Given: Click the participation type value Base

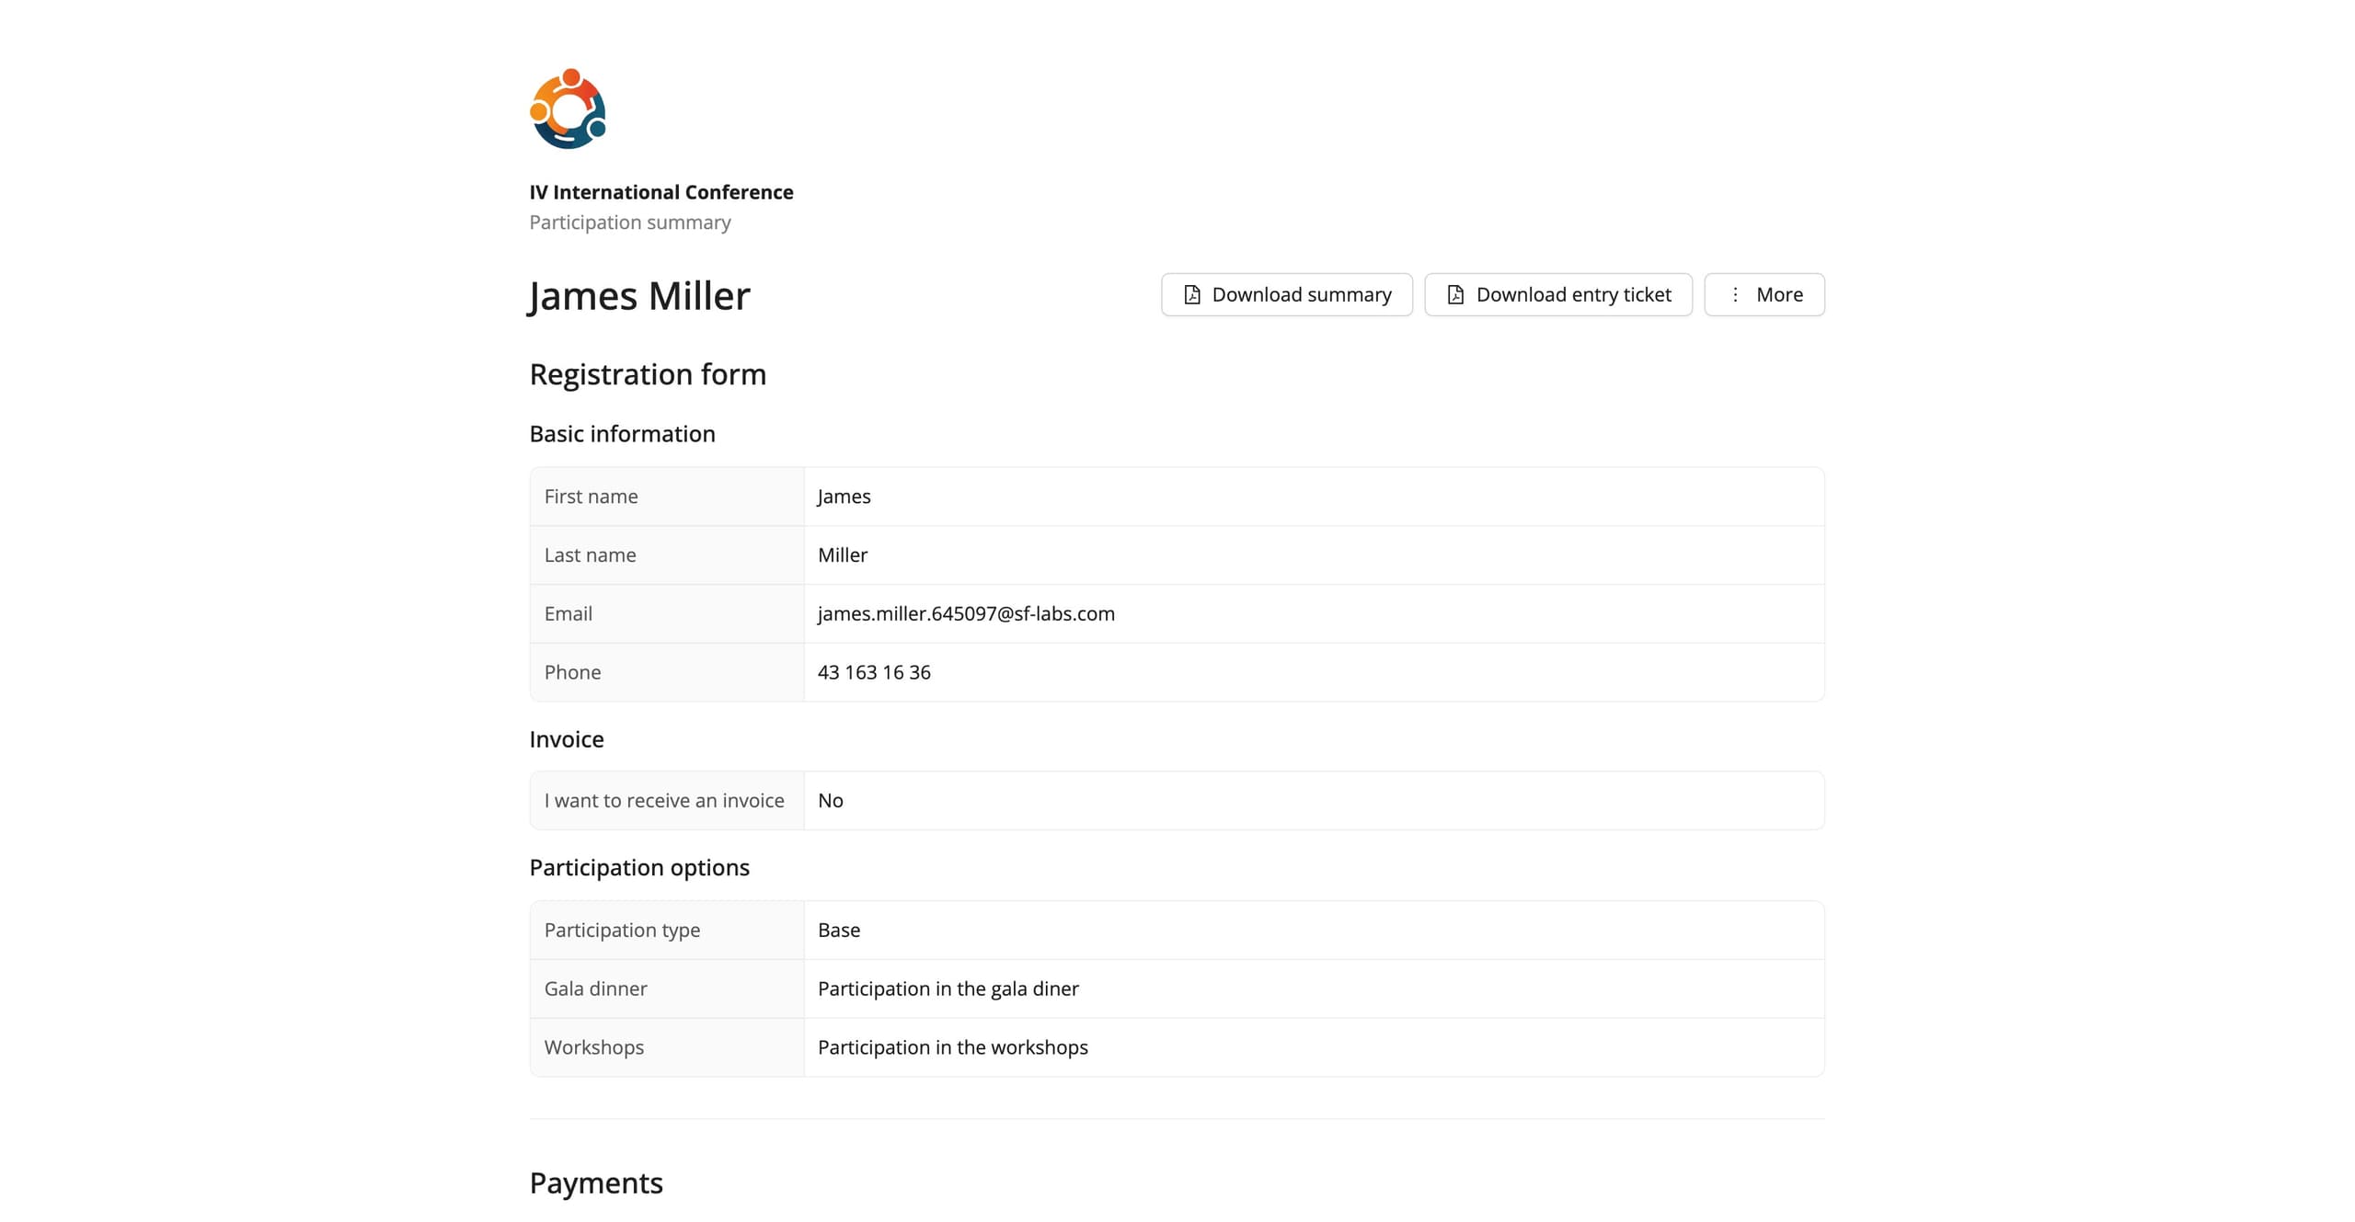Looking at the screenshot, I should point(839,931).
